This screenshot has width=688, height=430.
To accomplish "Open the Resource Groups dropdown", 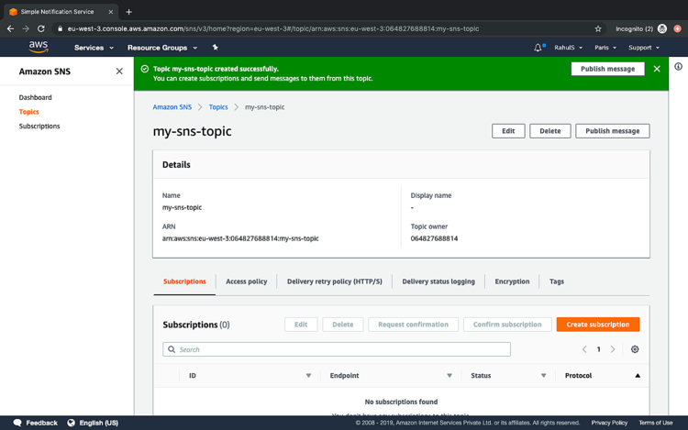I will click(161, 48).
